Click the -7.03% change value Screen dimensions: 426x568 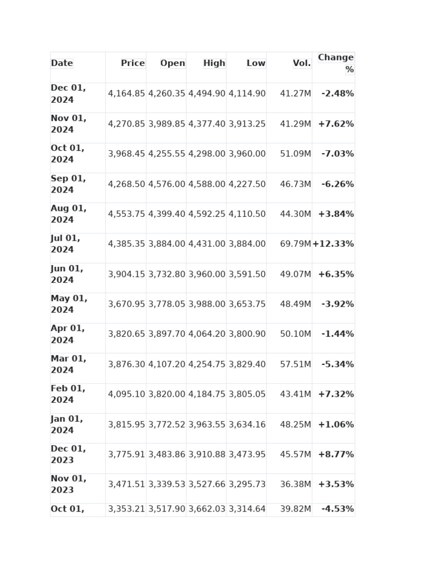tap(337, 154)
